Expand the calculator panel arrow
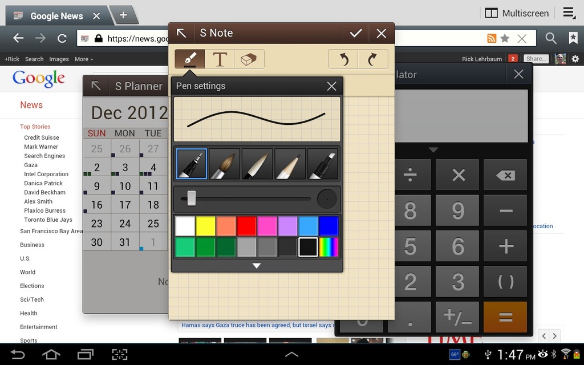The width and height of the screenshot is (584, 365). pyautogui.click(x=433, y=150)
